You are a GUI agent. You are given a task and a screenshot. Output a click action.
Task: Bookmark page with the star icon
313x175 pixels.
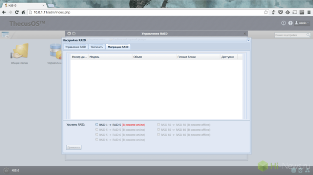(266, 12)
